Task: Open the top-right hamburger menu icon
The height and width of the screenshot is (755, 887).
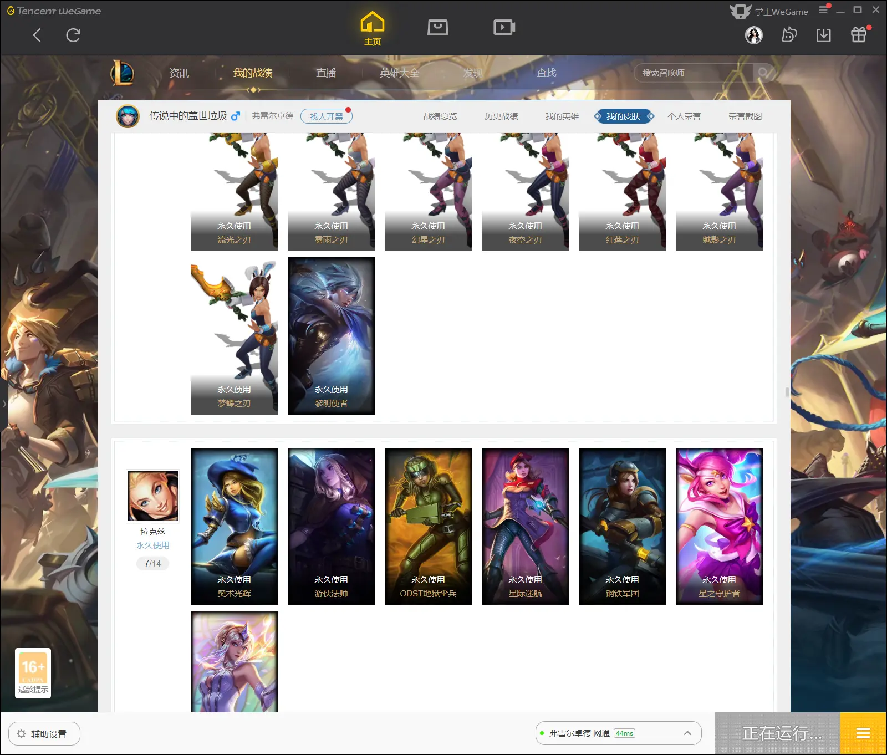Action: 823,9
